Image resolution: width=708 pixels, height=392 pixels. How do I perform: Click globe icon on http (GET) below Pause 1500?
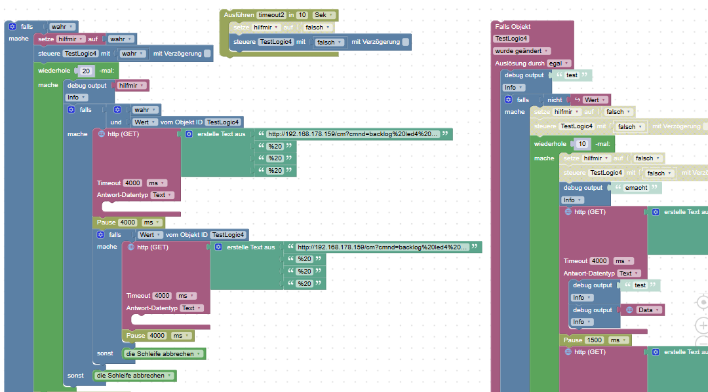pos(568,352)
